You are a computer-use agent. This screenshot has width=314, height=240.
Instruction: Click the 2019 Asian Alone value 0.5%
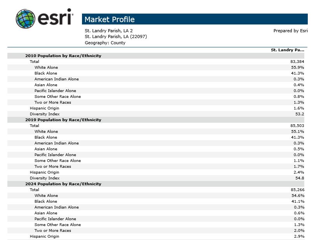tap(299, 149)
